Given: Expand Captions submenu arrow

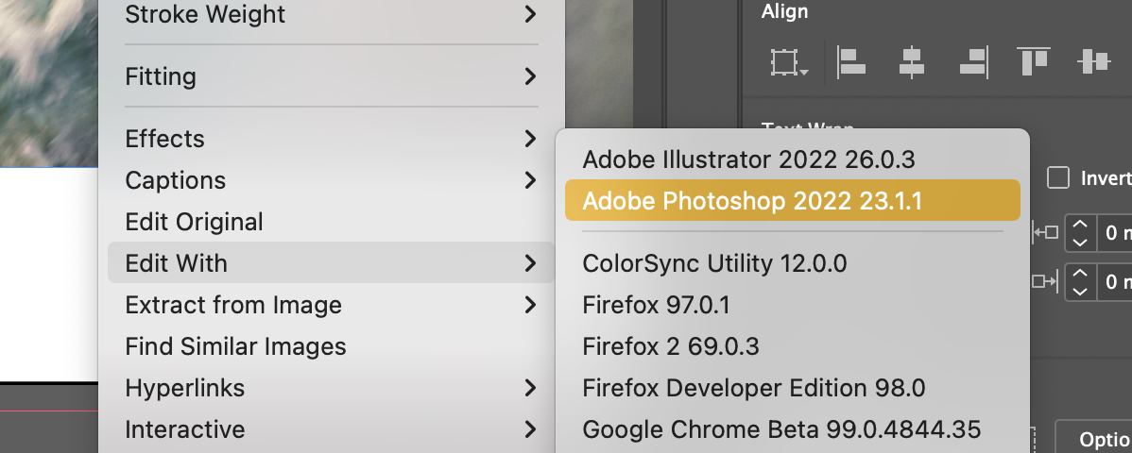Looking at the screenshot, I should 531,180.
